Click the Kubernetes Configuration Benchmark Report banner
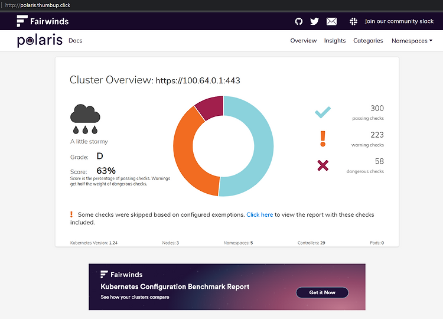Viewport: 443px width, 319px height. [227, 287]
